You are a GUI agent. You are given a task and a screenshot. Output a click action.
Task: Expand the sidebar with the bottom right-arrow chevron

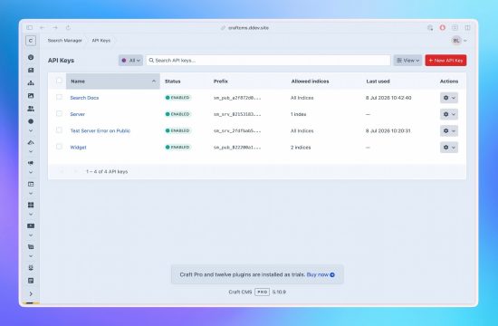coord(31,294)
